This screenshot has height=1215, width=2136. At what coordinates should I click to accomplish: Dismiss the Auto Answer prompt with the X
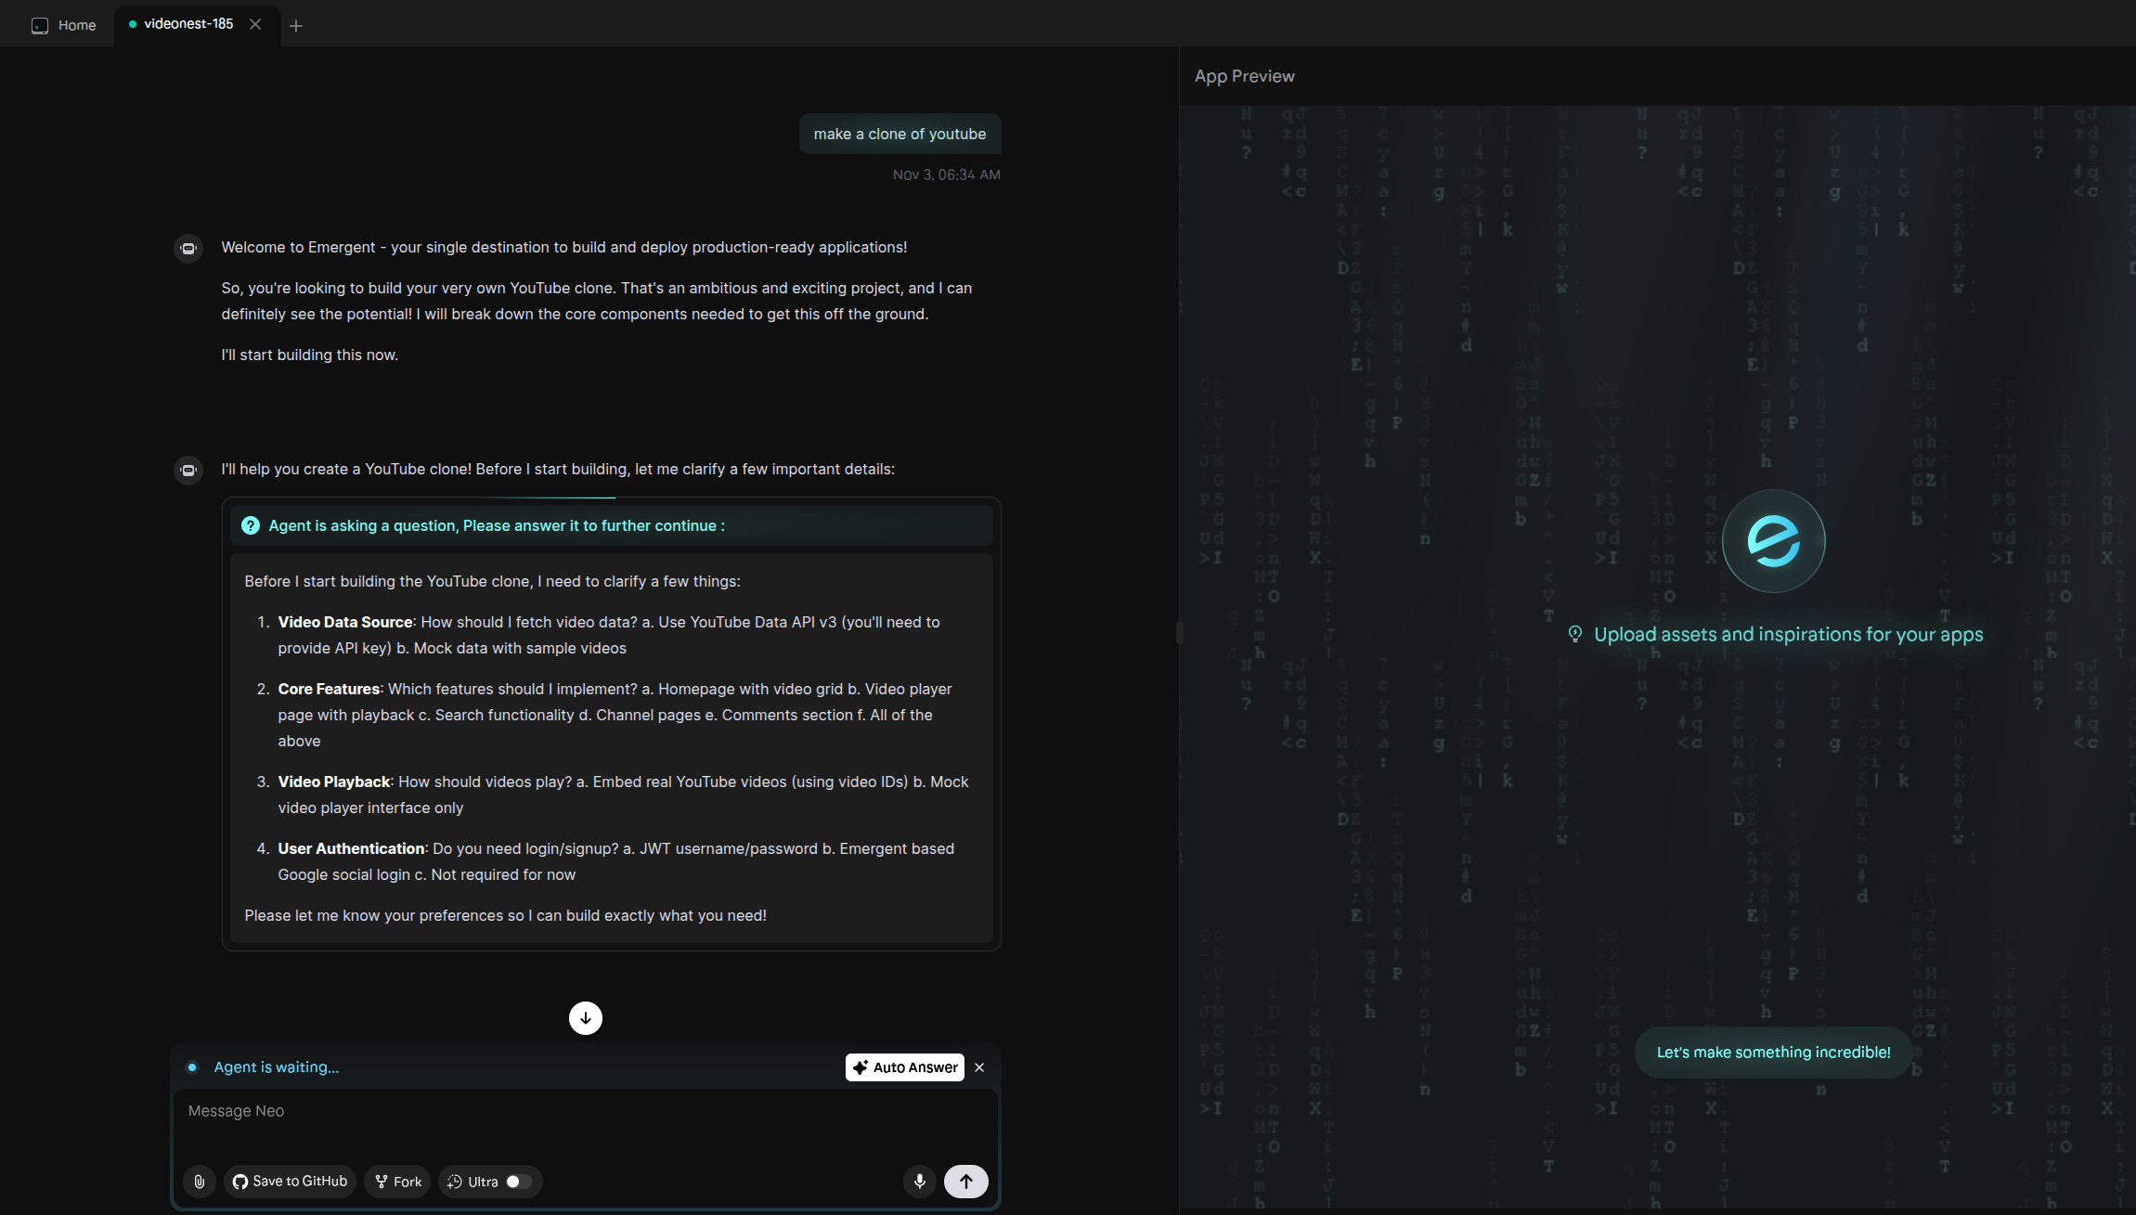979,1067
